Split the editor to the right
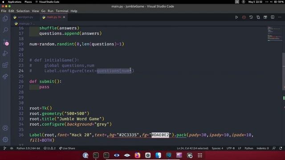Image resolution: width=285 pixels, height=160 pixels. 273,17
